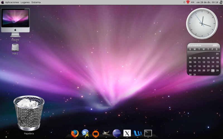Screen dimensions: 223x139
Task: Launch GIMP from the dock
Action: pyautogui.click(x=106, y=133)
